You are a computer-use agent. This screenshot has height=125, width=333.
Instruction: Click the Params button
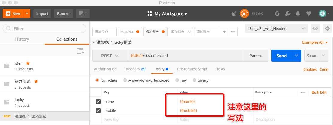pyautogui.click(x=256, y=56)
